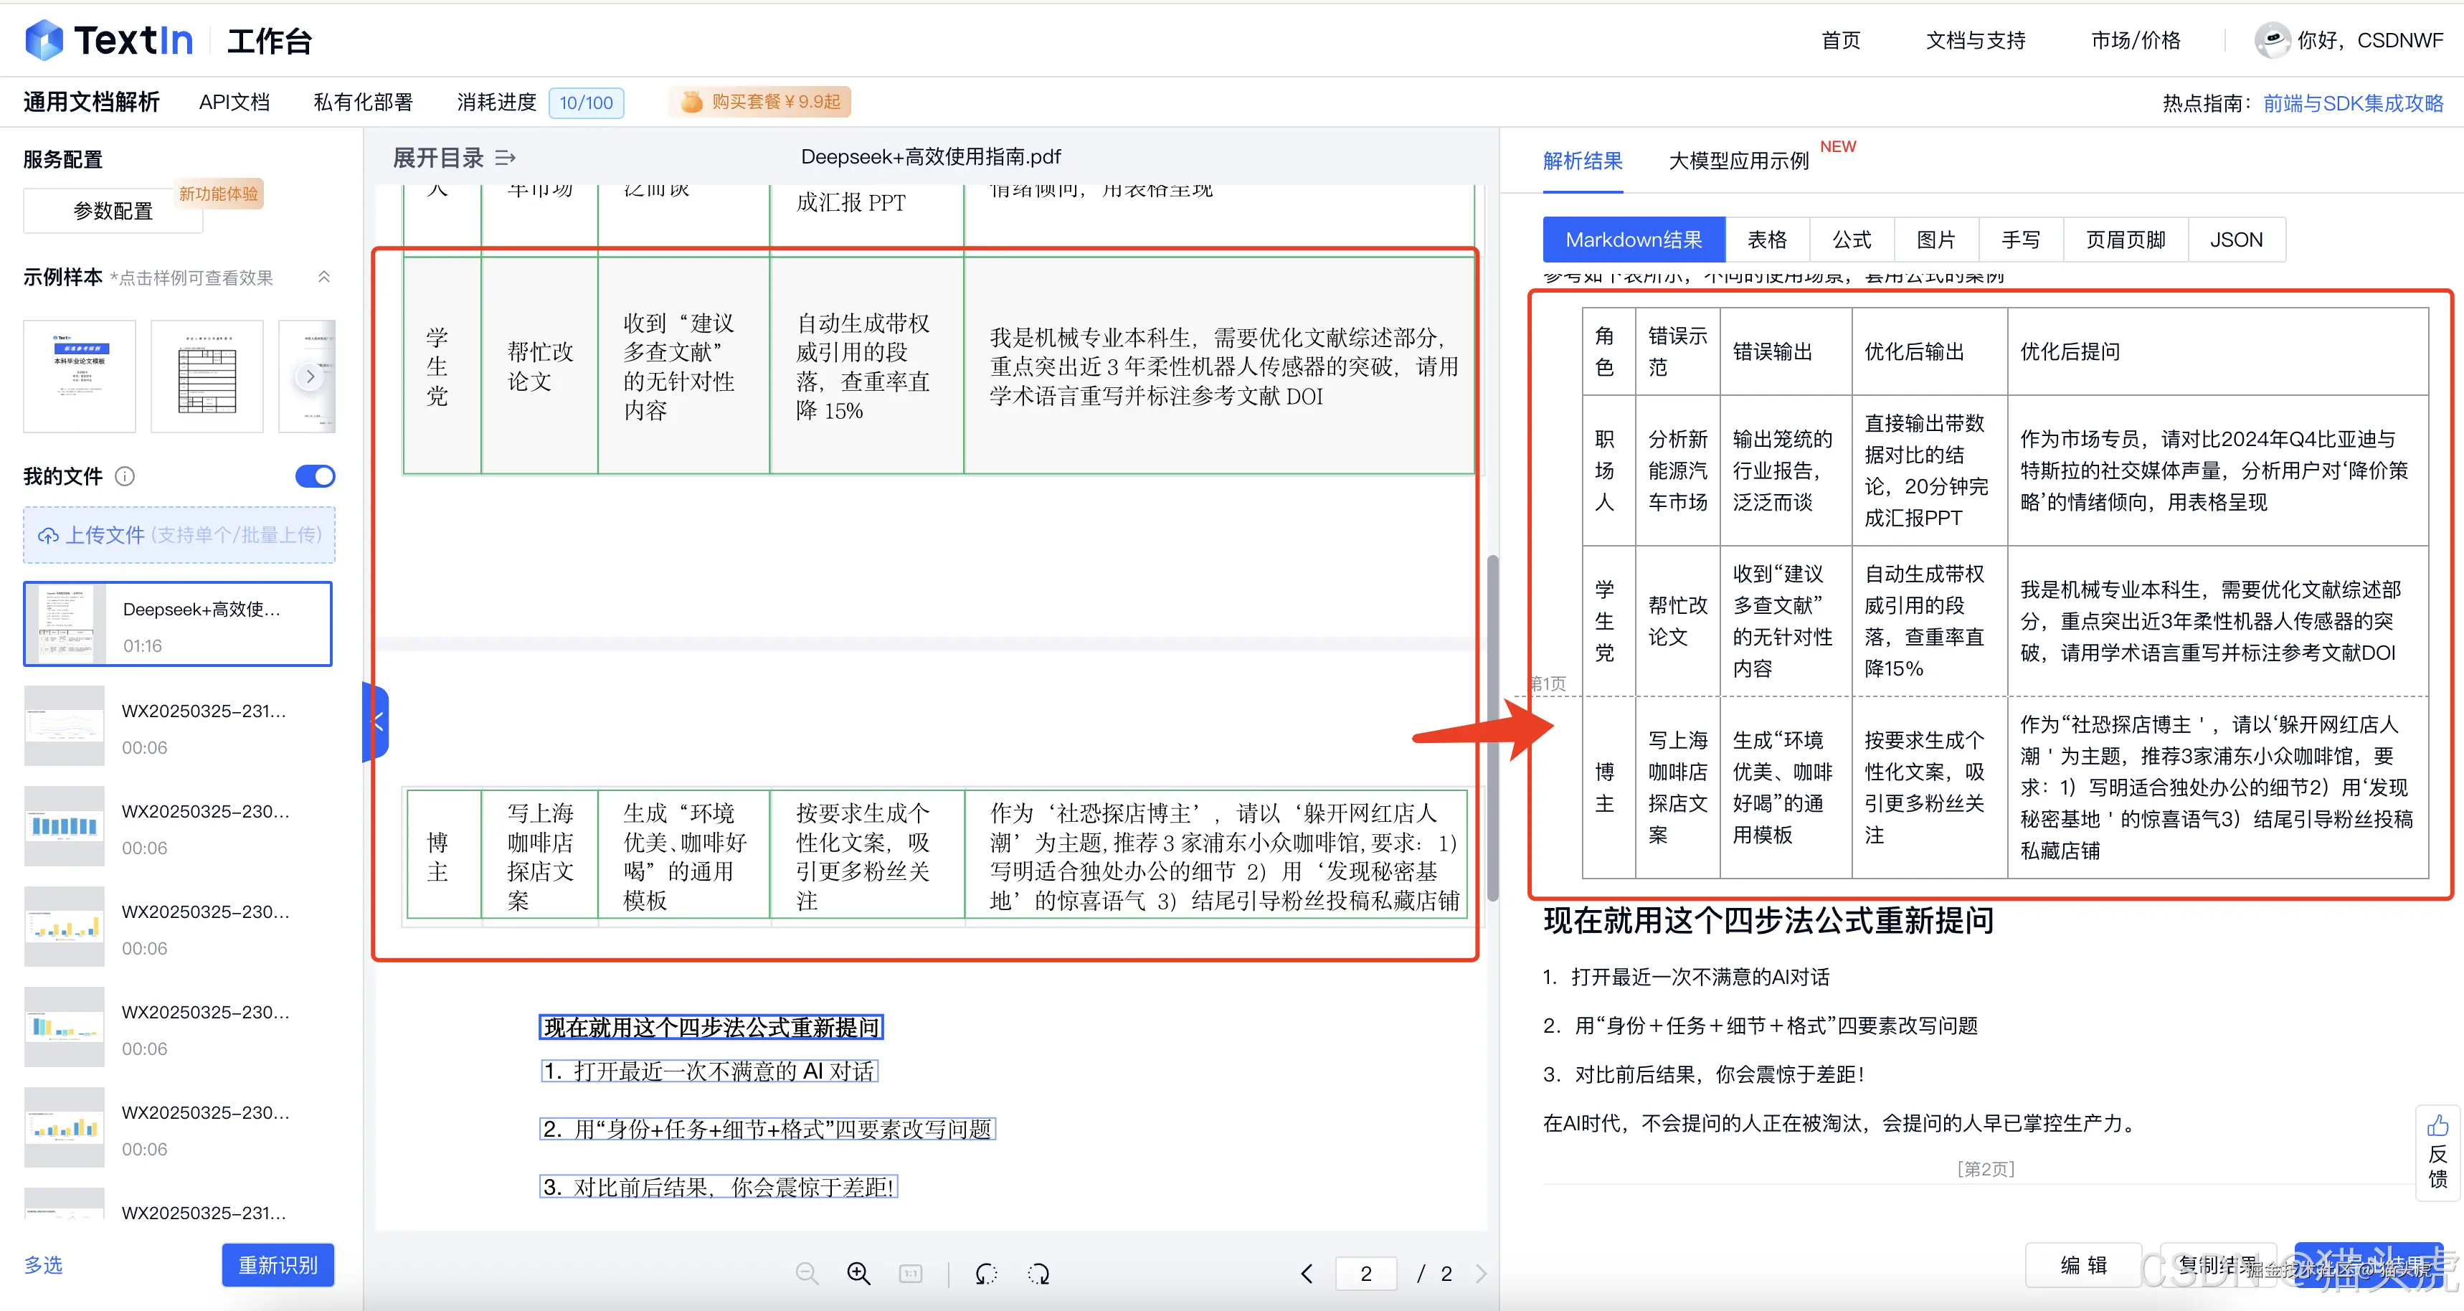
Task: Open the 前端与SDK集成攻略 link
Action: [x=2353, y=103]
